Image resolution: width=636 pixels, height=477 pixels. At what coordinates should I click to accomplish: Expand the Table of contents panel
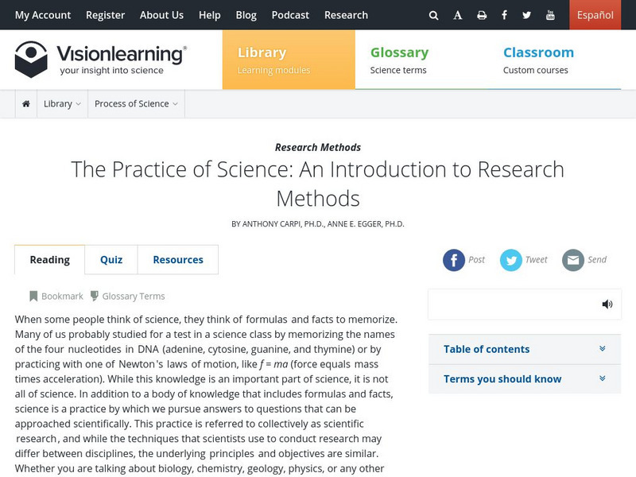click(525, 349)
